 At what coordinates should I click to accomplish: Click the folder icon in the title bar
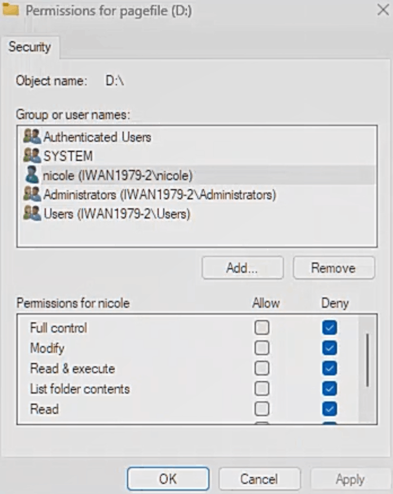[x=12, y=8]
